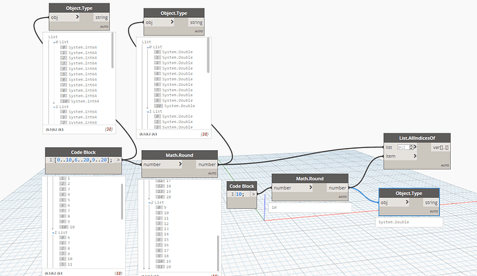Click AUTO lacing label on left Math.Round
Viewport: 477px width, 276px height.
[212, 174]
